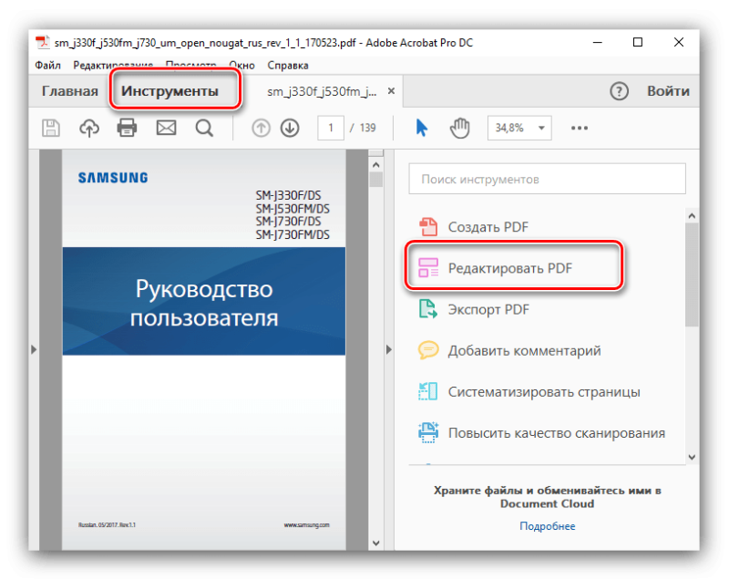729x580 pixels.
Task: Open the Help question mark icon
Action: pyautogui.click(x=619, y=91)
